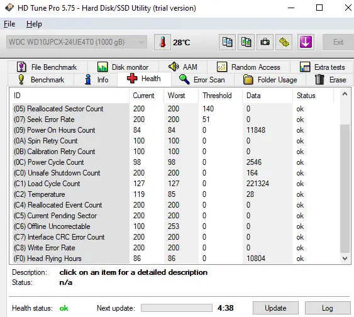Image resolution: width=354 pixels, height=317 pixels.
Task: Switch to the File Benchmark tab
Action: (47, 67)
